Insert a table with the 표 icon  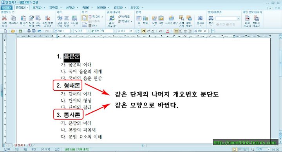(x=139, y=18)
